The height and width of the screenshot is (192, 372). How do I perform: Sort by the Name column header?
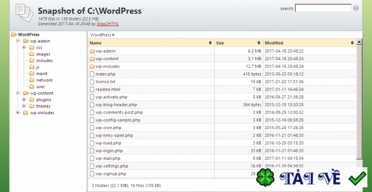(151, 43)
